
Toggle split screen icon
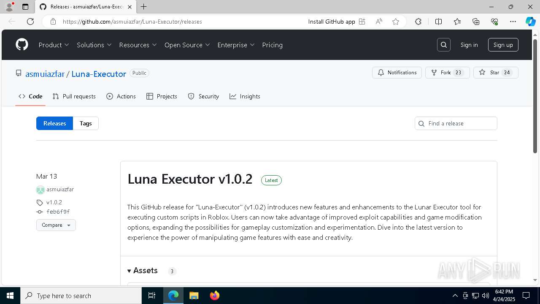438,22
